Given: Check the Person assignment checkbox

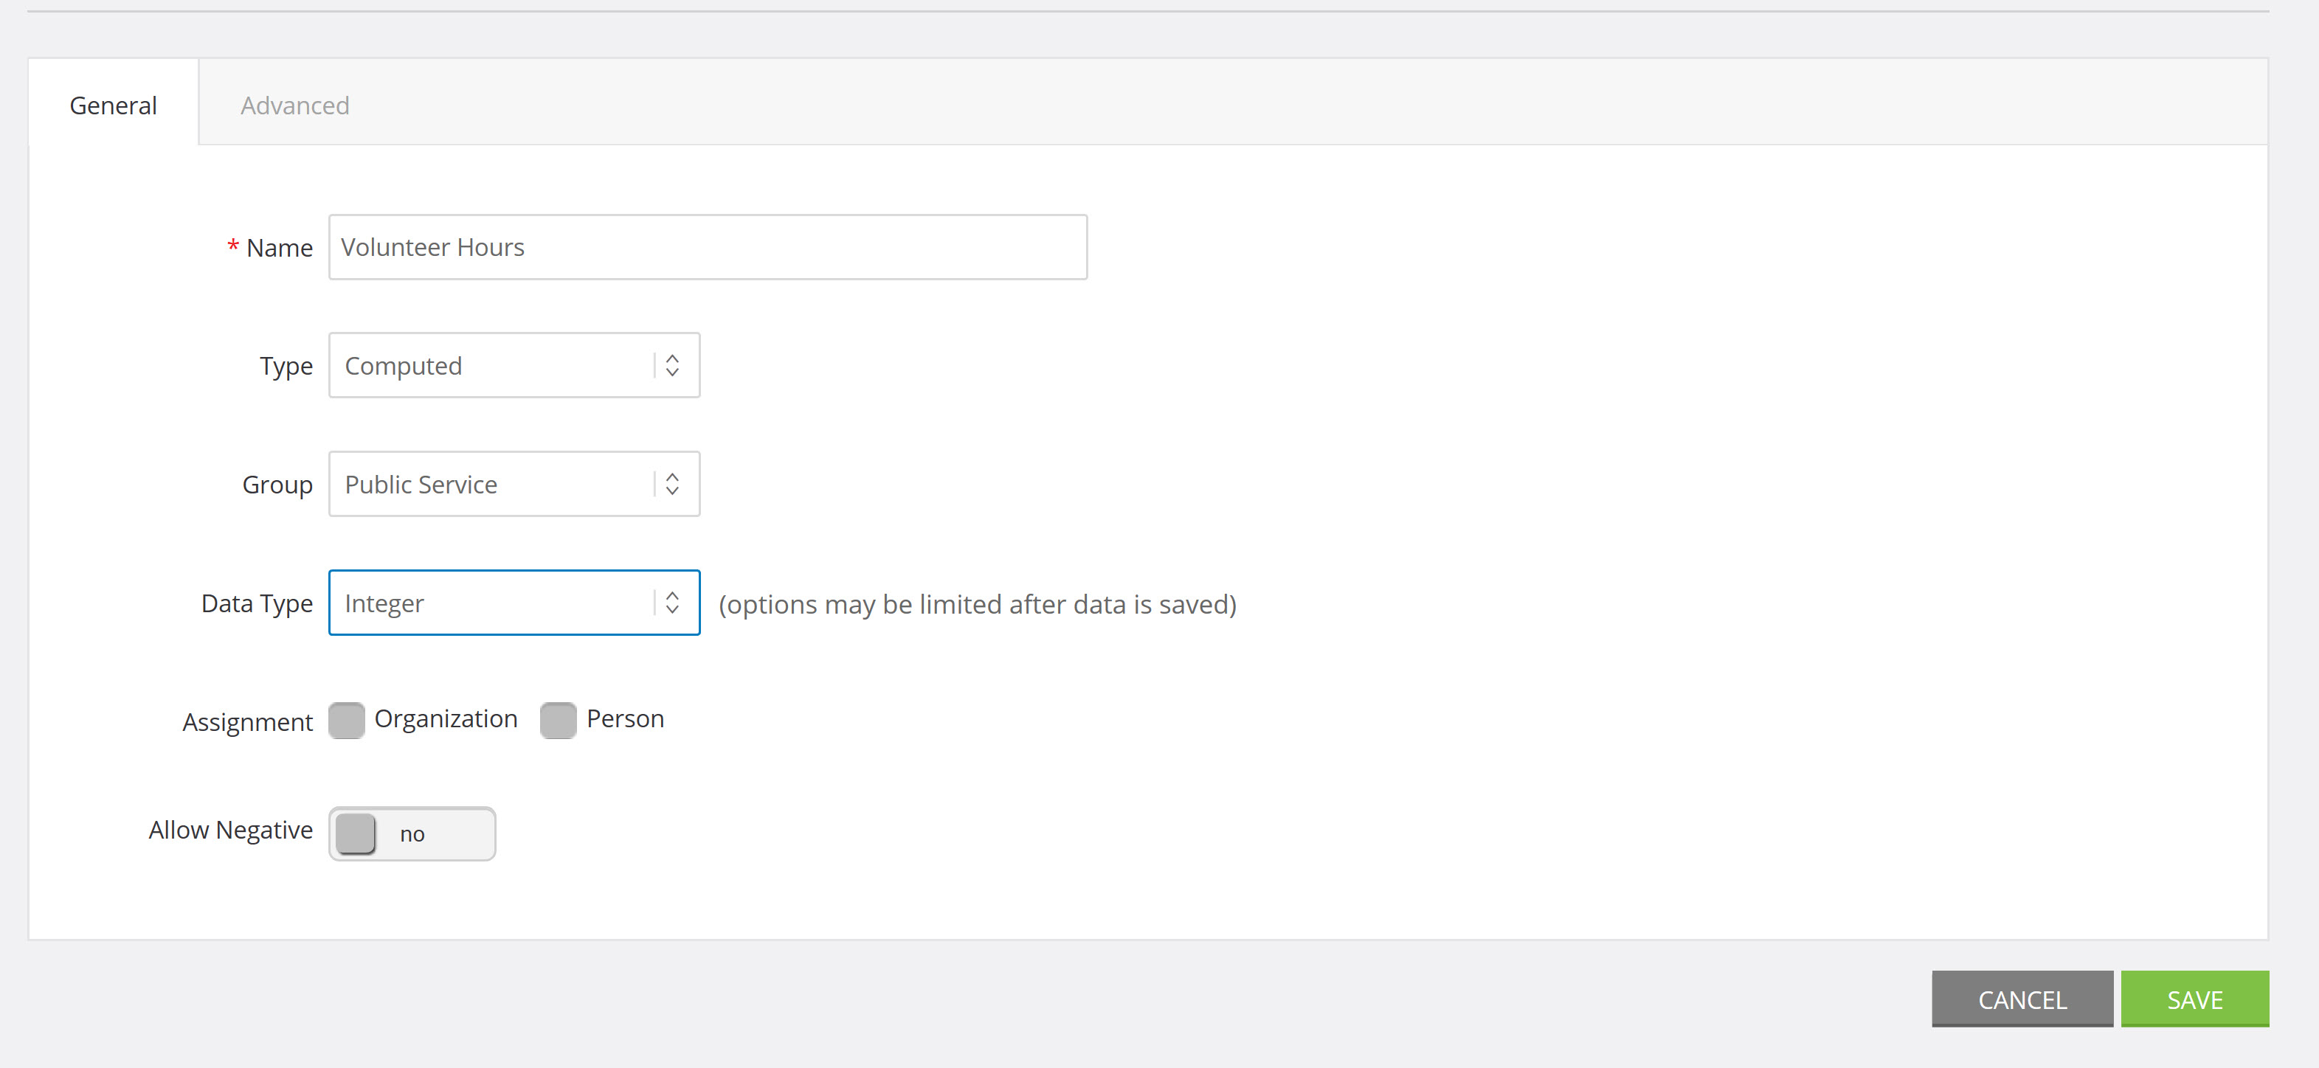Looking at the screenshot, I should point(558,720).
